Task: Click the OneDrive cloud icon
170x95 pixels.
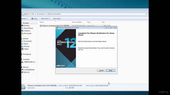Action: (x=22, y=31)
